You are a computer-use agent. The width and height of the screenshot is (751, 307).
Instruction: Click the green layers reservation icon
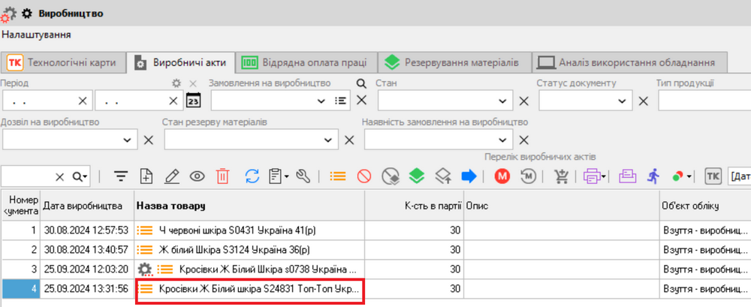tap(417, 176)
